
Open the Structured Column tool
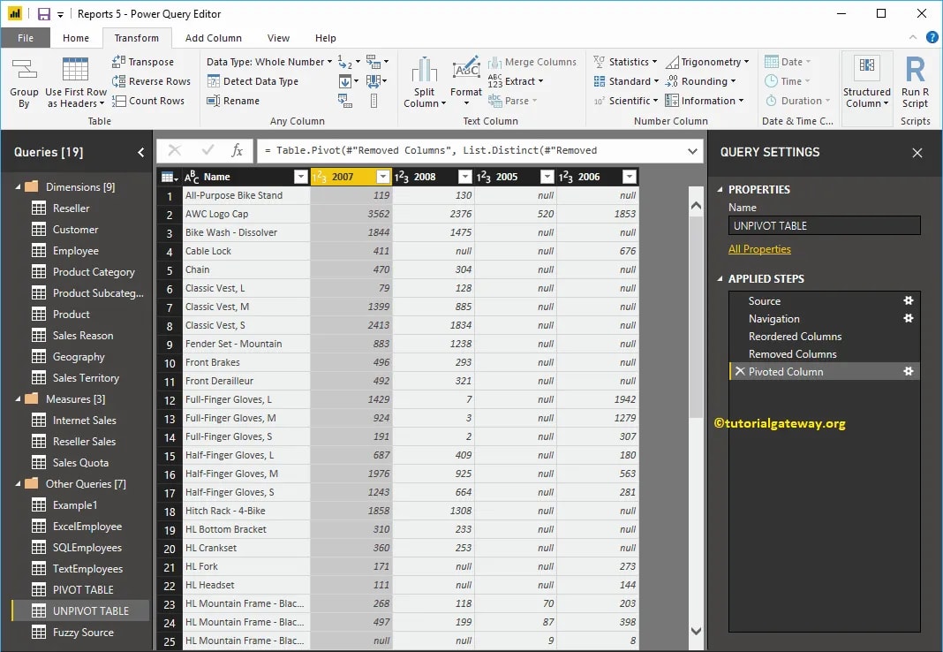tap(866, 80)
